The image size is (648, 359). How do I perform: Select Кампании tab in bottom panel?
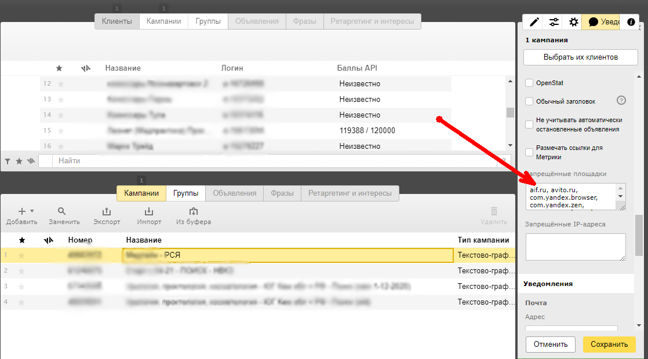tap(141, 193)
